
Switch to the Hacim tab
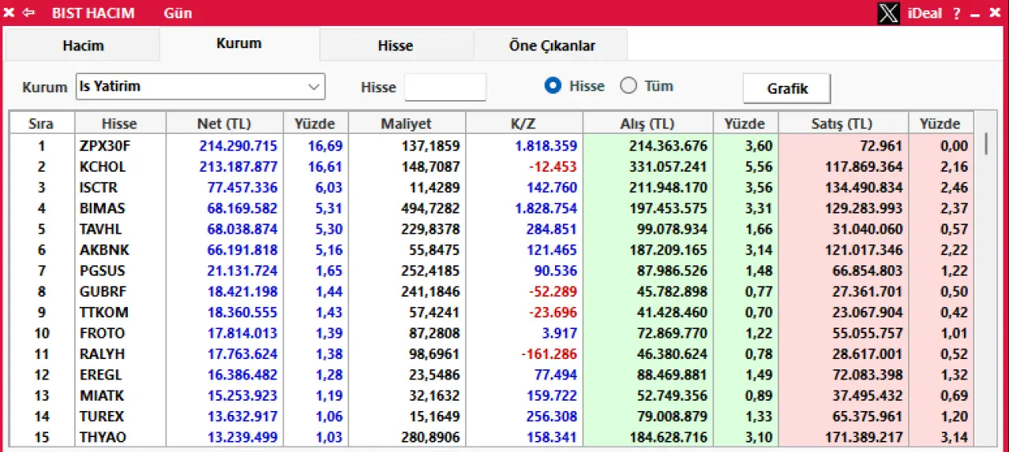(83, 46)
